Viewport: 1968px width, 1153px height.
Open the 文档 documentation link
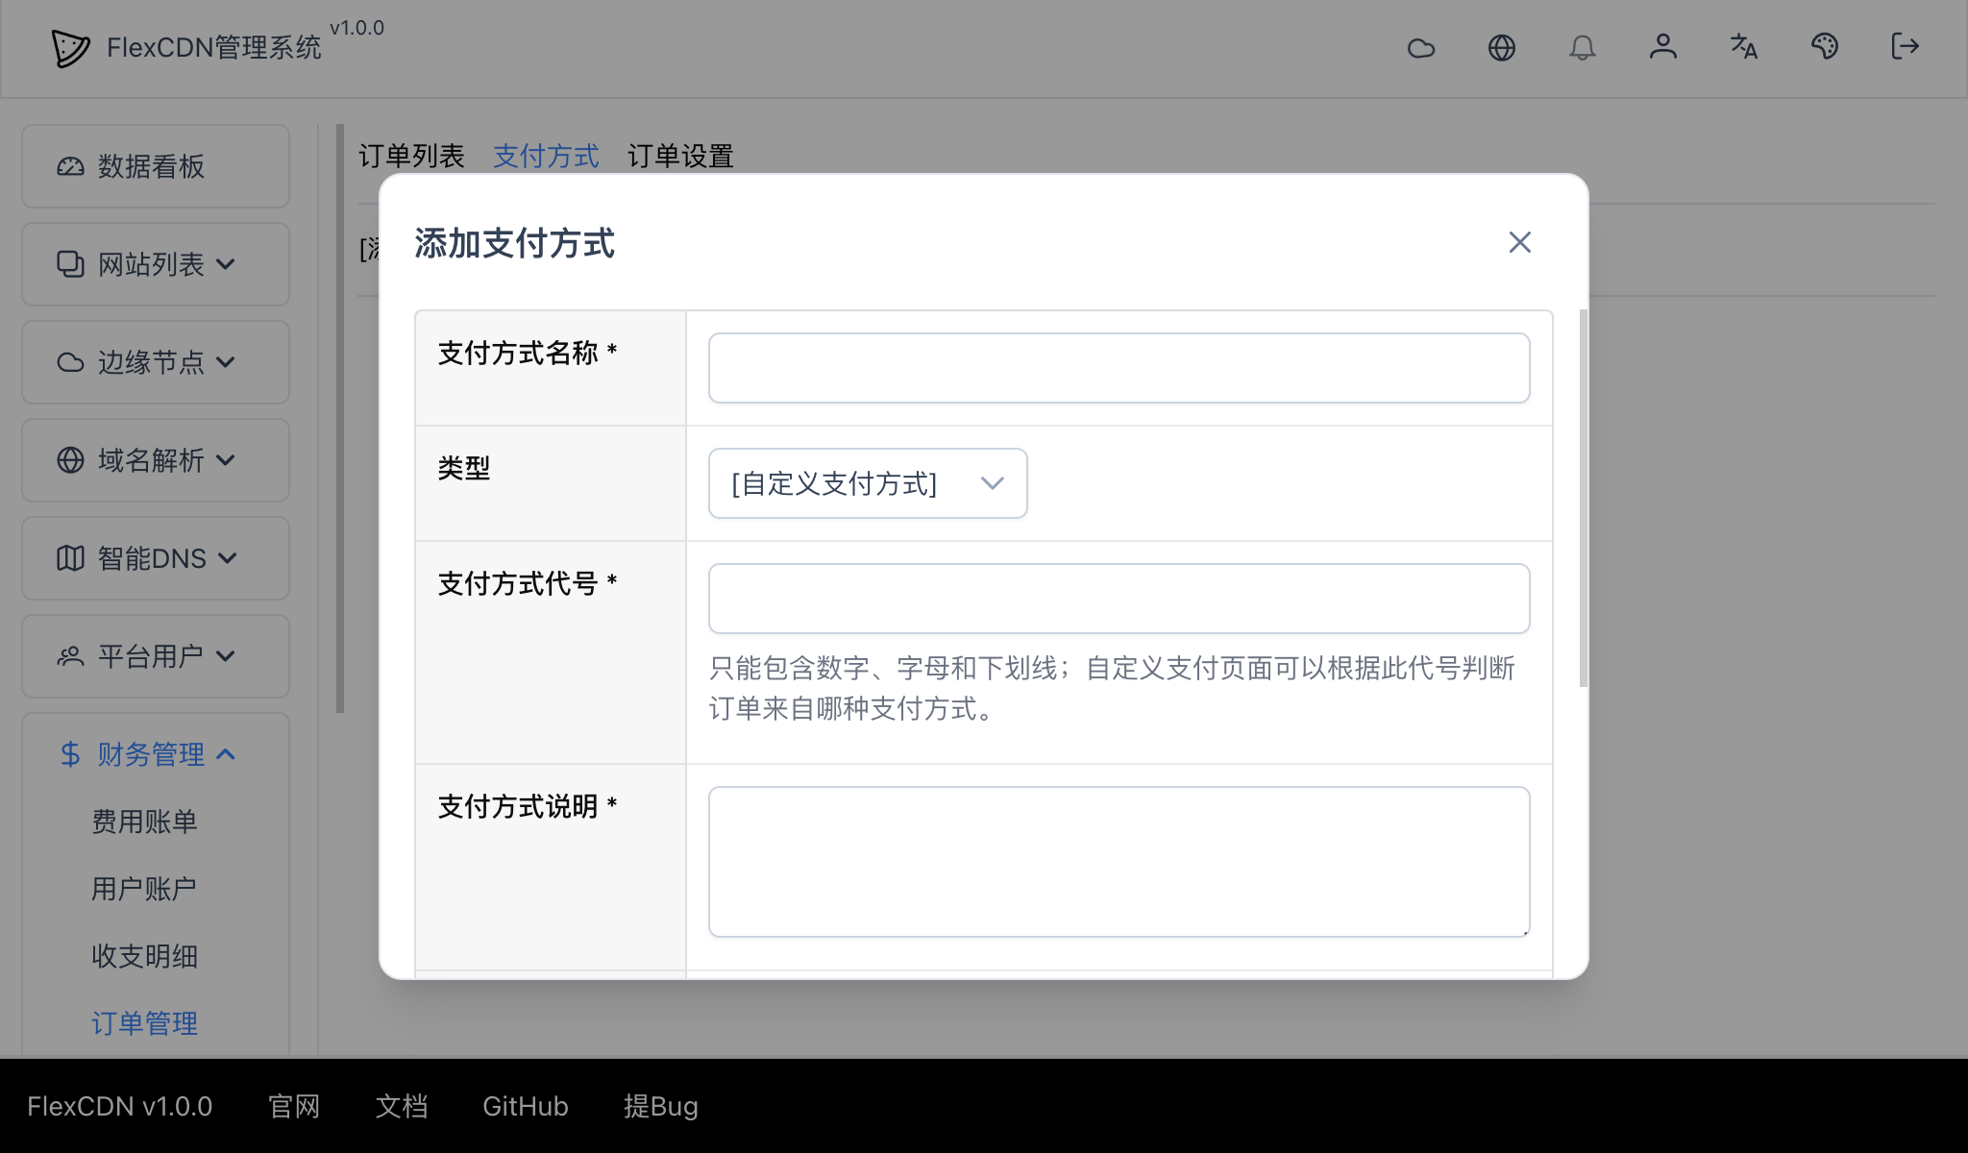pos(402,1106)
